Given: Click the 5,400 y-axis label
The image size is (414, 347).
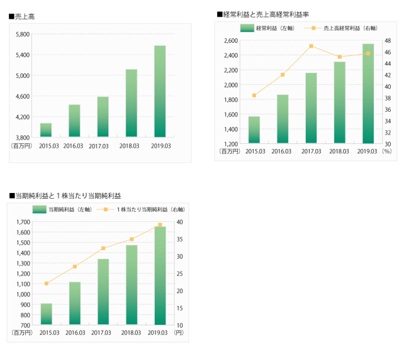Looking at the screenshot, I should [x=23, y=55].
